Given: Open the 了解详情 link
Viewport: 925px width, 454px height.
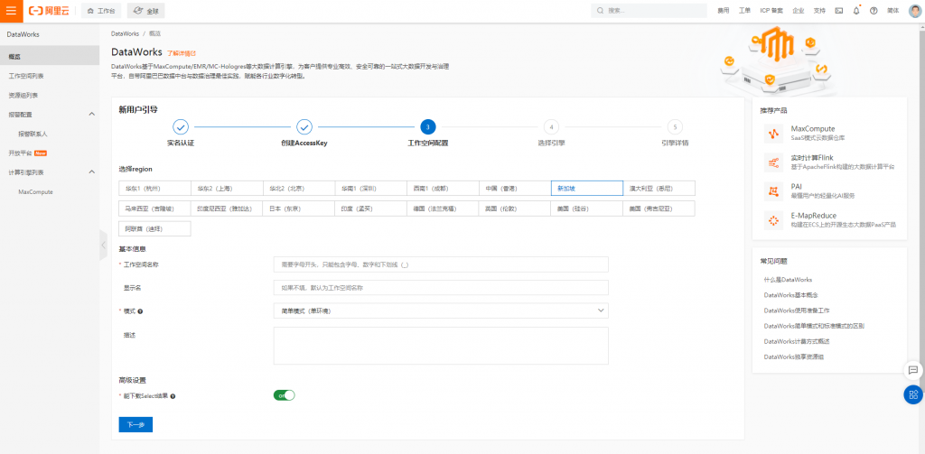Looking at the screenshot, I should tap(181, 52).
